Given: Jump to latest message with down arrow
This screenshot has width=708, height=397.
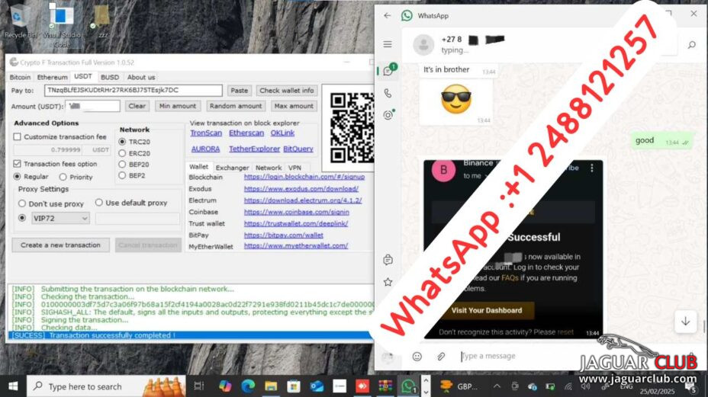Looking at the screenshot, I should click(685, 321).
